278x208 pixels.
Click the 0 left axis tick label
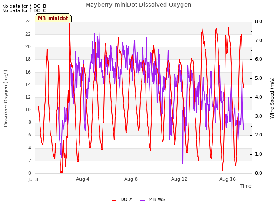tap(30, 173)
